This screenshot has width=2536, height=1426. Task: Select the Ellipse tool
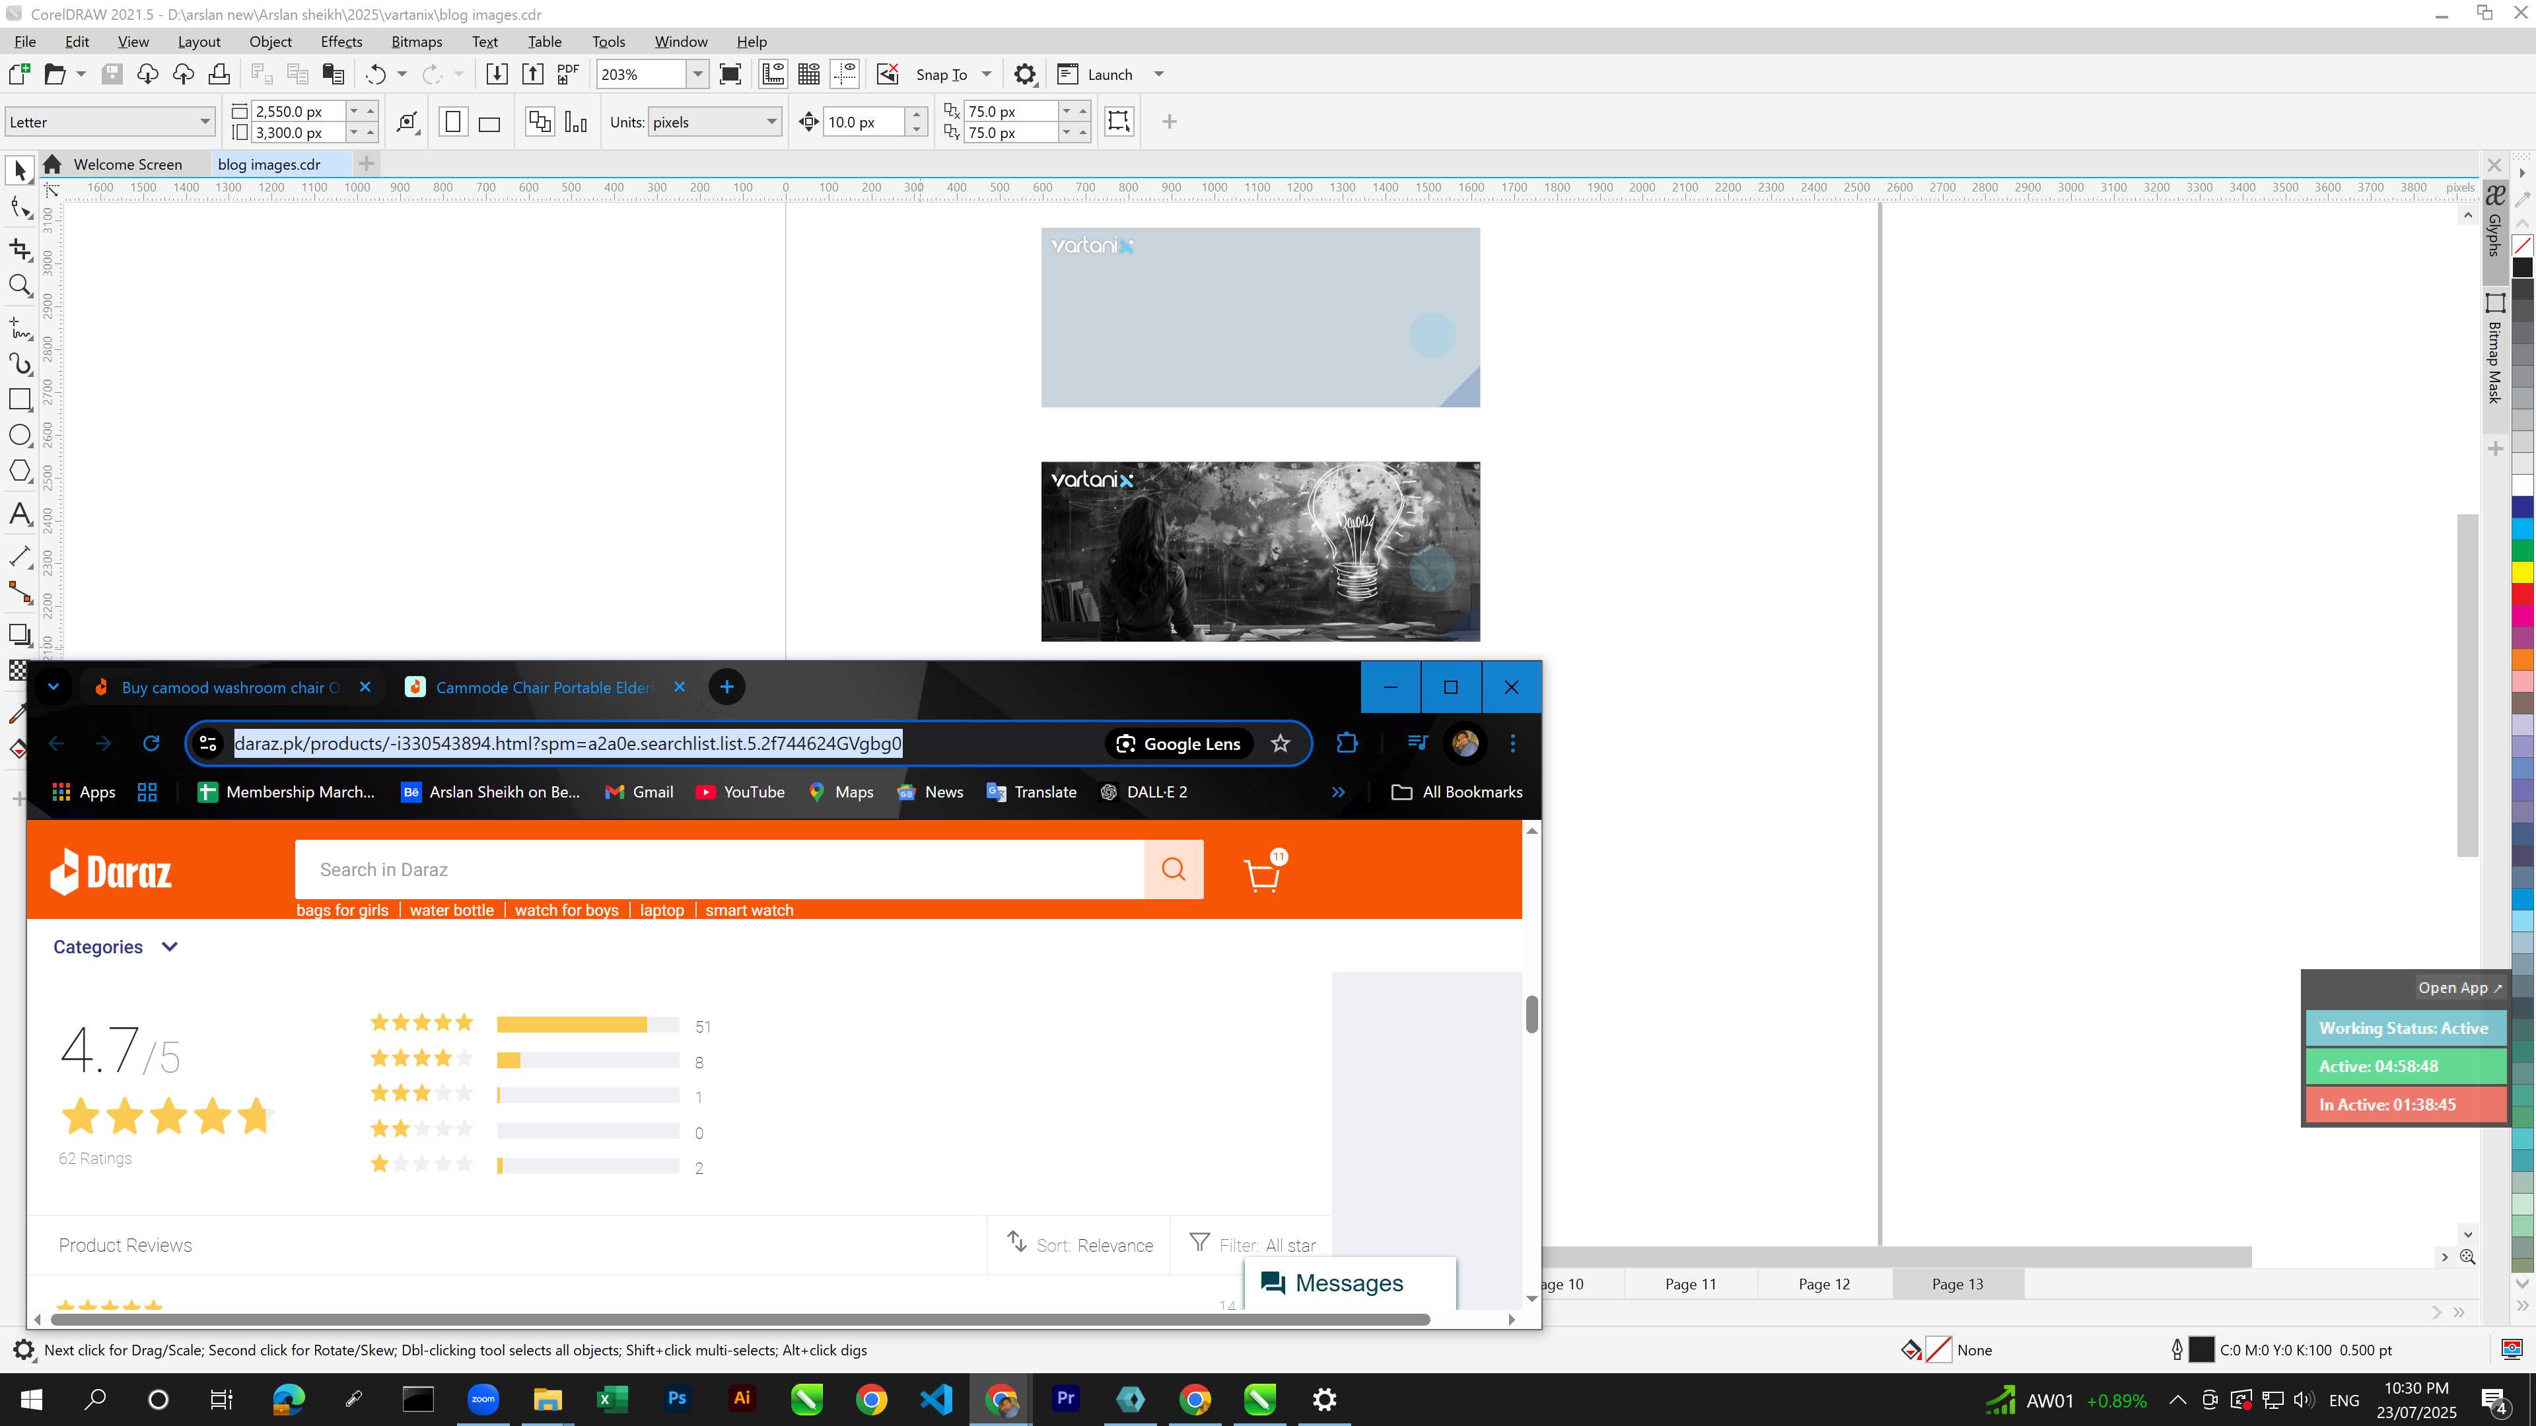point(20,435)
